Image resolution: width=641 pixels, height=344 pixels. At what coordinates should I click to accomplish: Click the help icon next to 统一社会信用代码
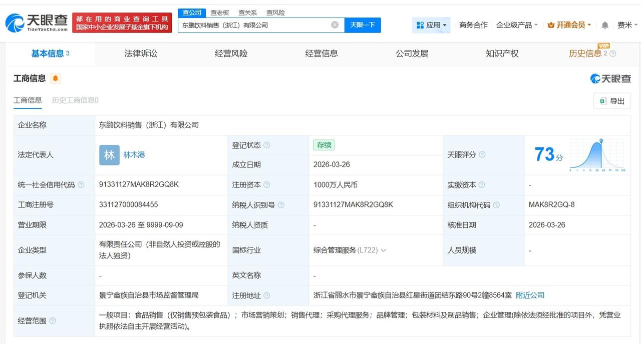pos(81,185)
